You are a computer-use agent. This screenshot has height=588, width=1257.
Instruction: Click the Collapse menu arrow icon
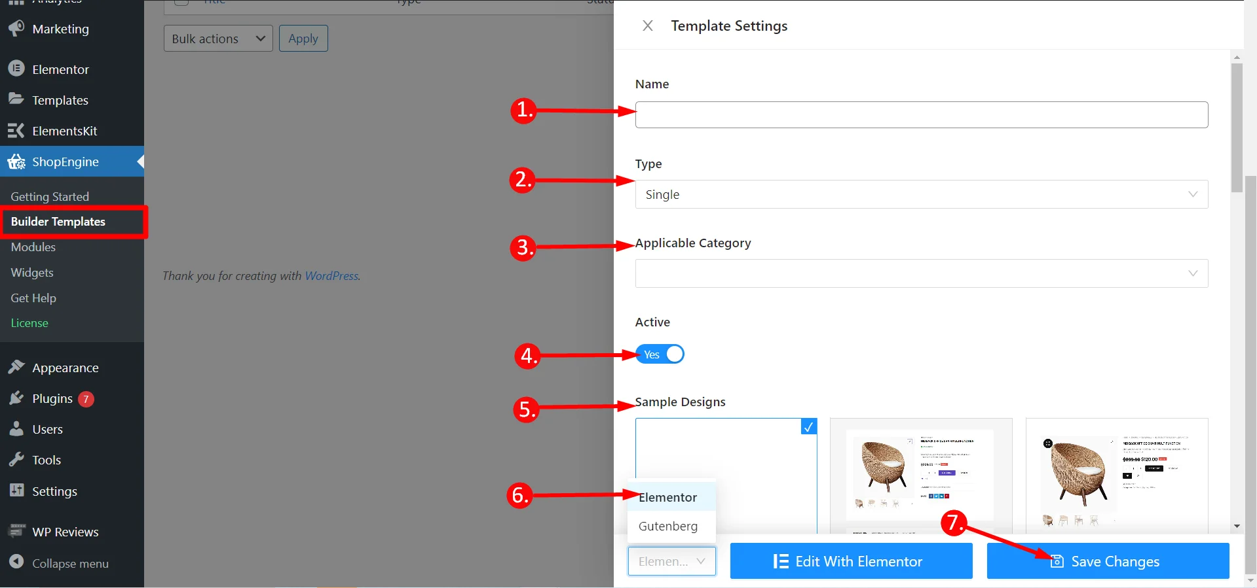tap(16, 562)
